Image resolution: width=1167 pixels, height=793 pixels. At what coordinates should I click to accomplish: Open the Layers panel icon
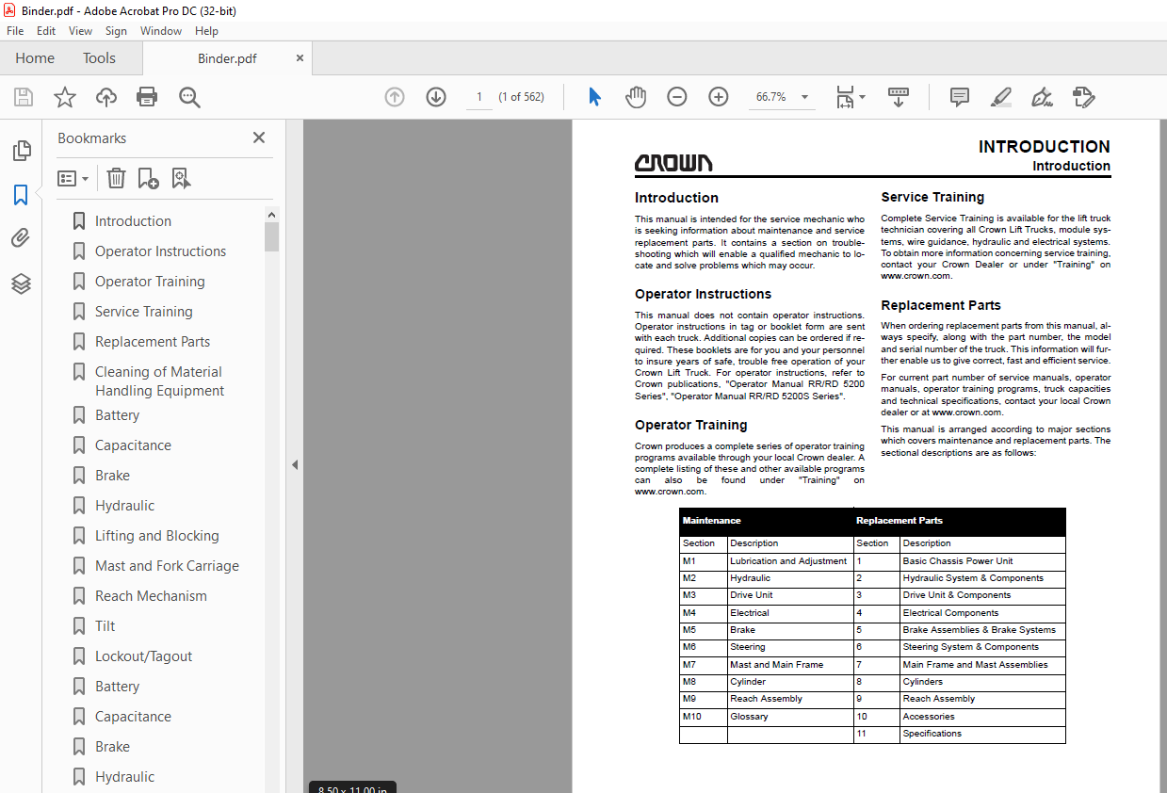[x=21, y=283]
